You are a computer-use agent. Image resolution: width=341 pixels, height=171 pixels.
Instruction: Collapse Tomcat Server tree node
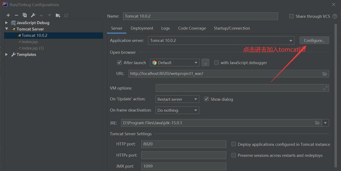tap(6, 29)
